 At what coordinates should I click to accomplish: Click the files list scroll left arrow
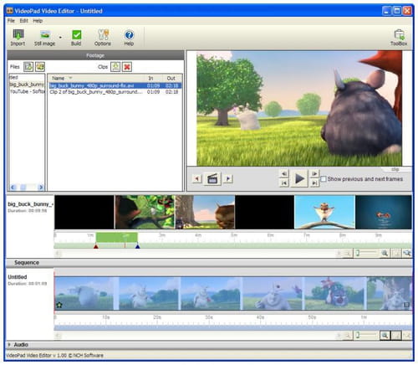point(13,188)
